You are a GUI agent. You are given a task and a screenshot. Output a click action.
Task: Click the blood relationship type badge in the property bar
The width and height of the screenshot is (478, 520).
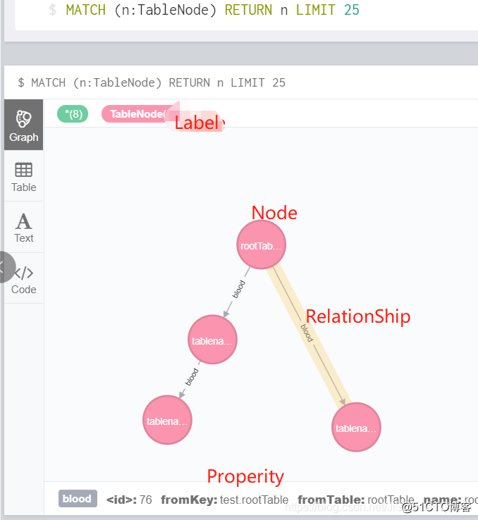(78, 498)
